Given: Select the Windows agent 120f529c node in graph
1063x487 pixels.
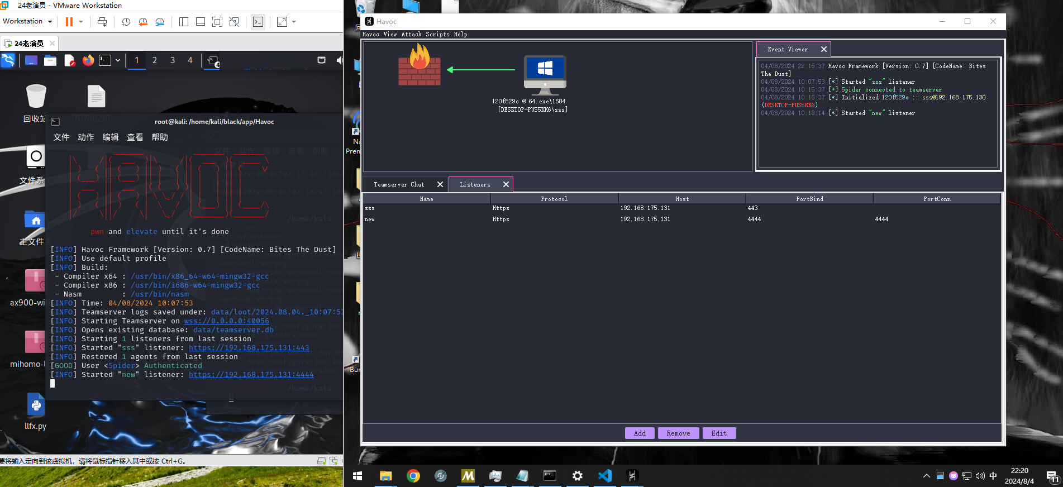Looking at the screenshot, I should [x=545, y=75].
